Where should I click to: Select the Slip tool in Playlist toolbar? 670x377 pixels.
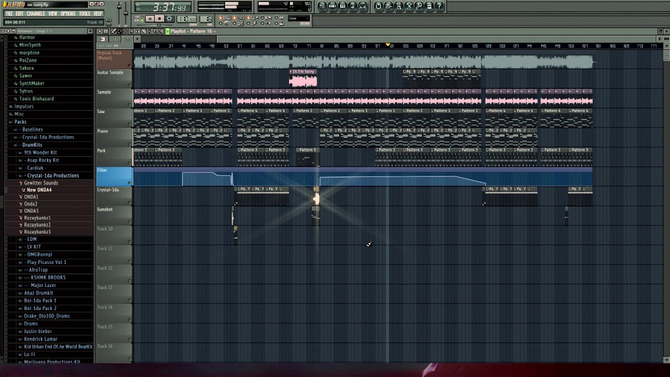(x=137, y=31)
